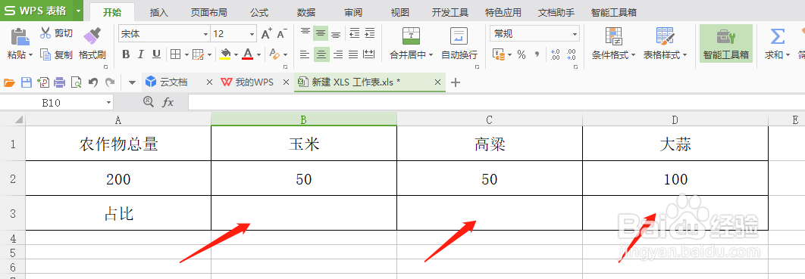Click Merge and Center (合并居中) icon

412,36
